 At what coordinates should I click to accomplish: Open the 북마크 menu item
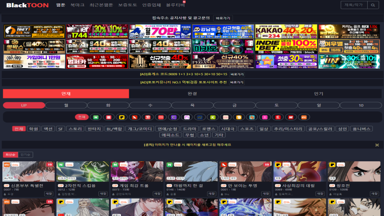[x=77, y=5]
